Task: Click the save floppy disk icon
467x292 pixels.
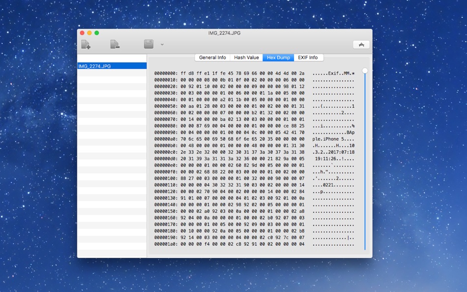Action: point(148,44)
